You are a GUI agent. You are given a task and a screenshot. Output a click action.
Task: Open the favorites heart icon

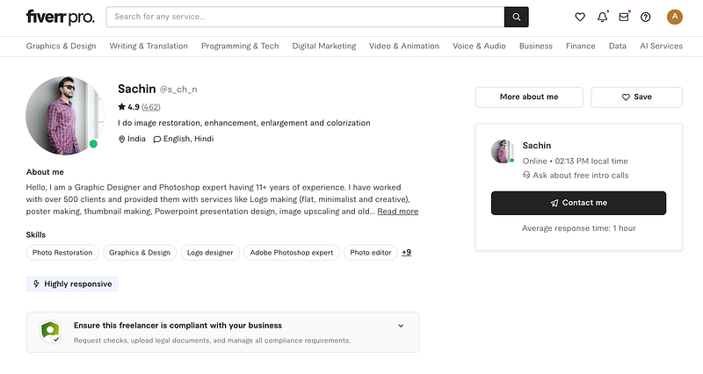(580, 17)
